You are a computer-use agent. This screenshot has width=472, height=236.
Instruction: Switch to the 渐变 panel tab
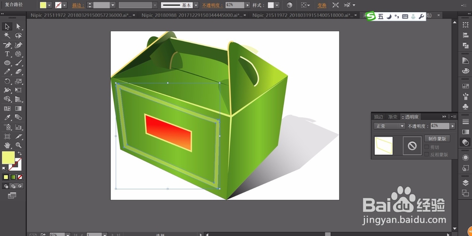[393, 117]
